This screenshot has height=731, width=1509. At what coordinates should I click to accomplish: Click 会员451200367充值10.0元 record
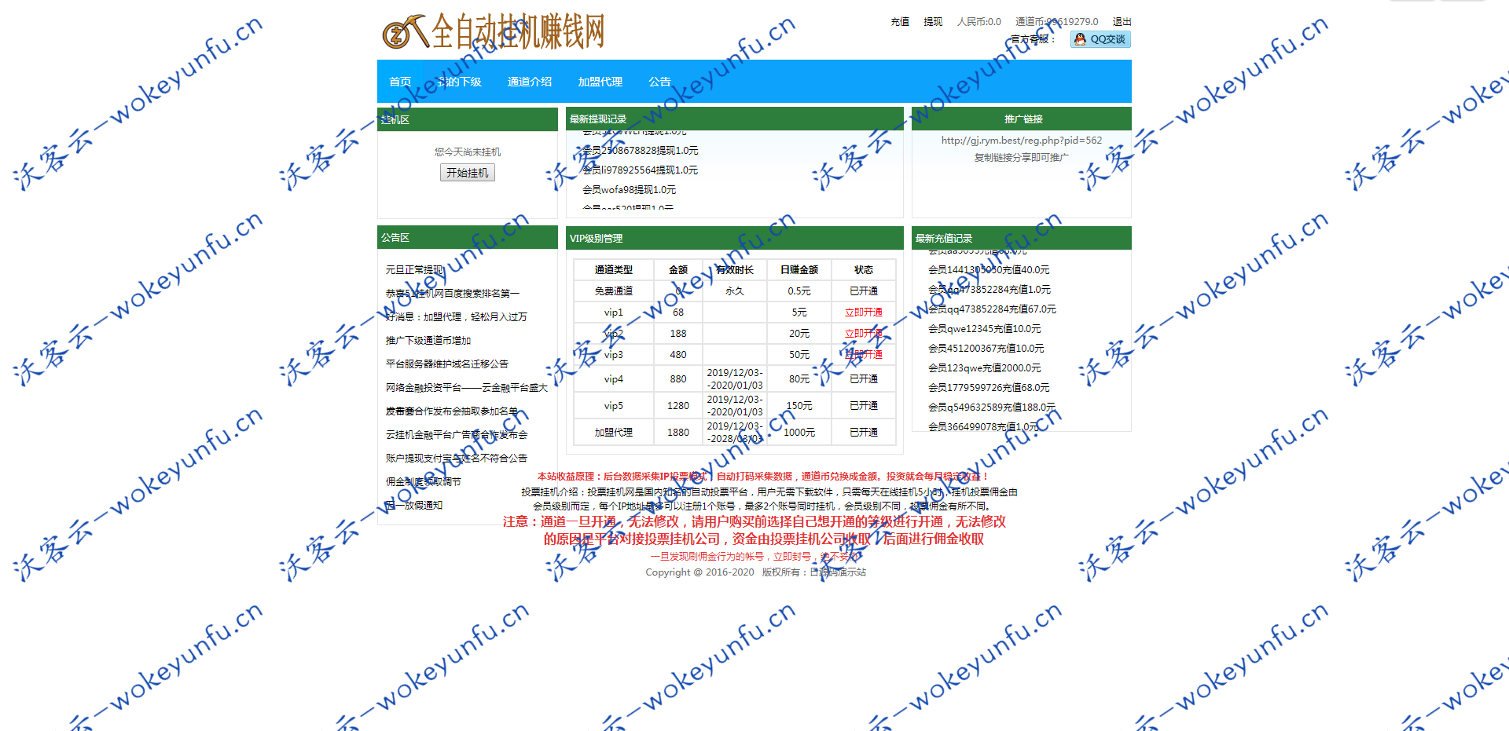(x=986, y=349)
